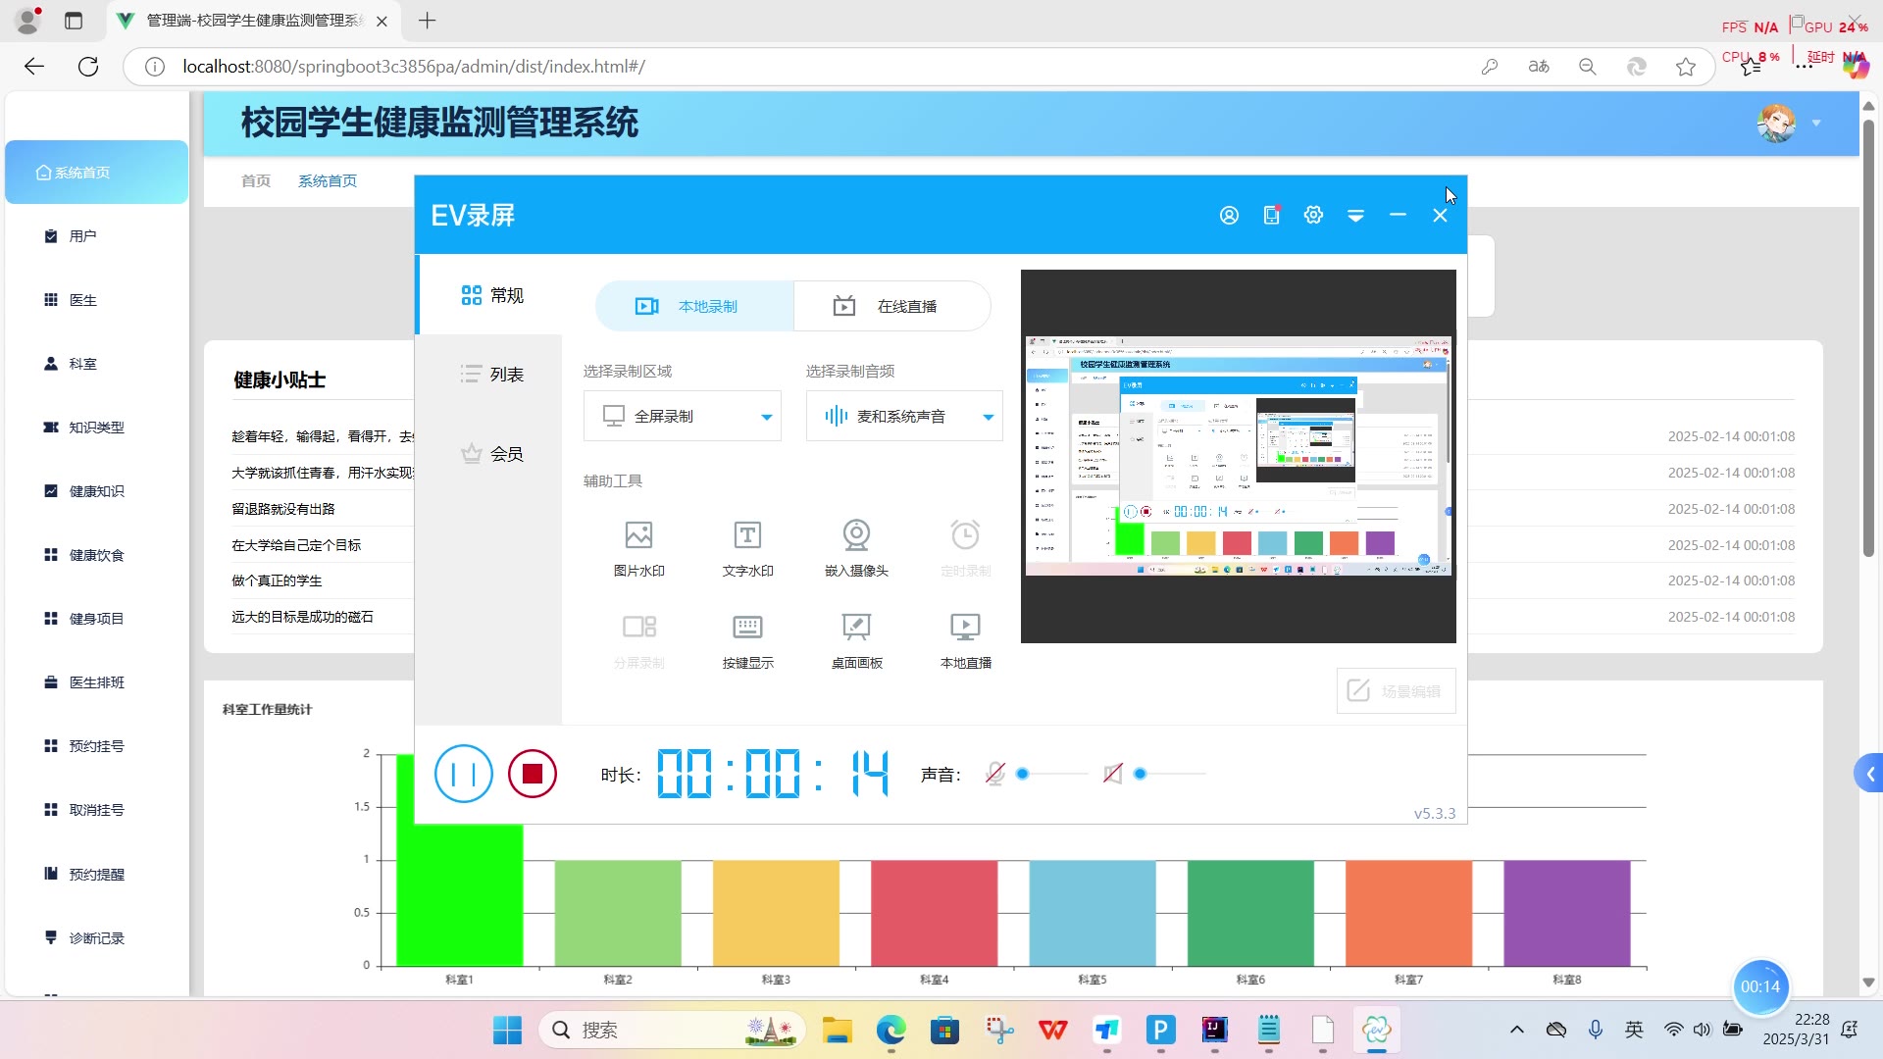Pause the recording

coord(463,774)
